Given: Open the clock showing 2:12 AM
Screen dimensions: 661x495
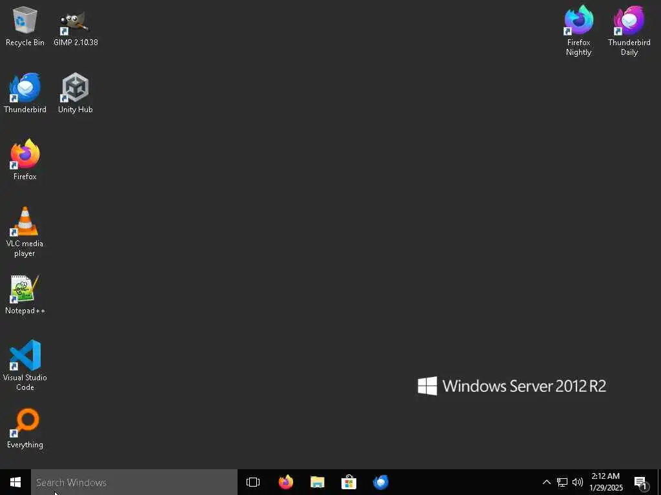Looking at the screenshot, I should [605, 482].
